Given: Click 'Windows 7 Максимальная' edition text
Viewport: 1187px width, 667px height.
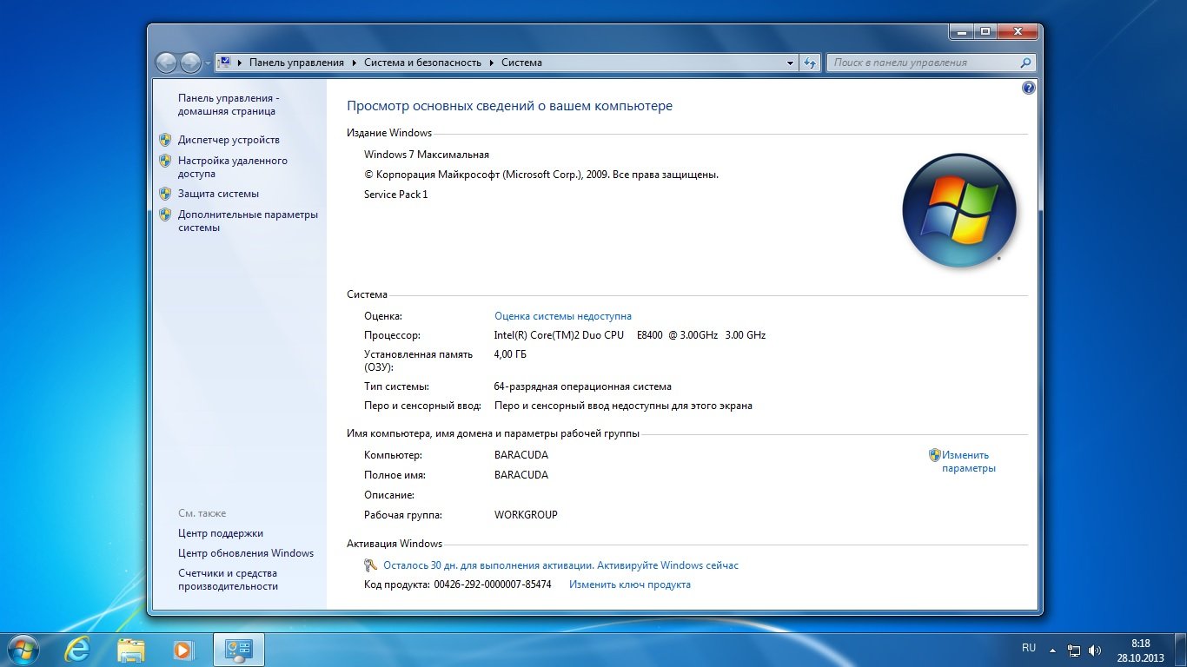Looking at the screenshot, I should (427, 155).
